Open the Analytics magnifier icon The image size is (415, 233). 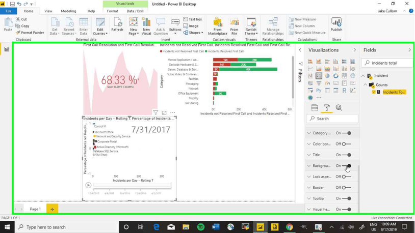339,107
